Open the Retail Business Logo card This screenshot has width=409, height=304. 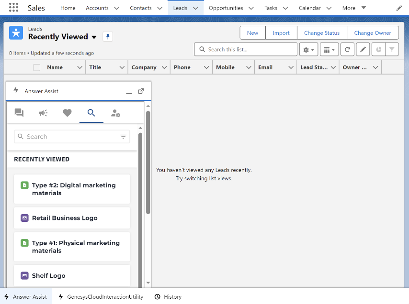click(72, 218)
